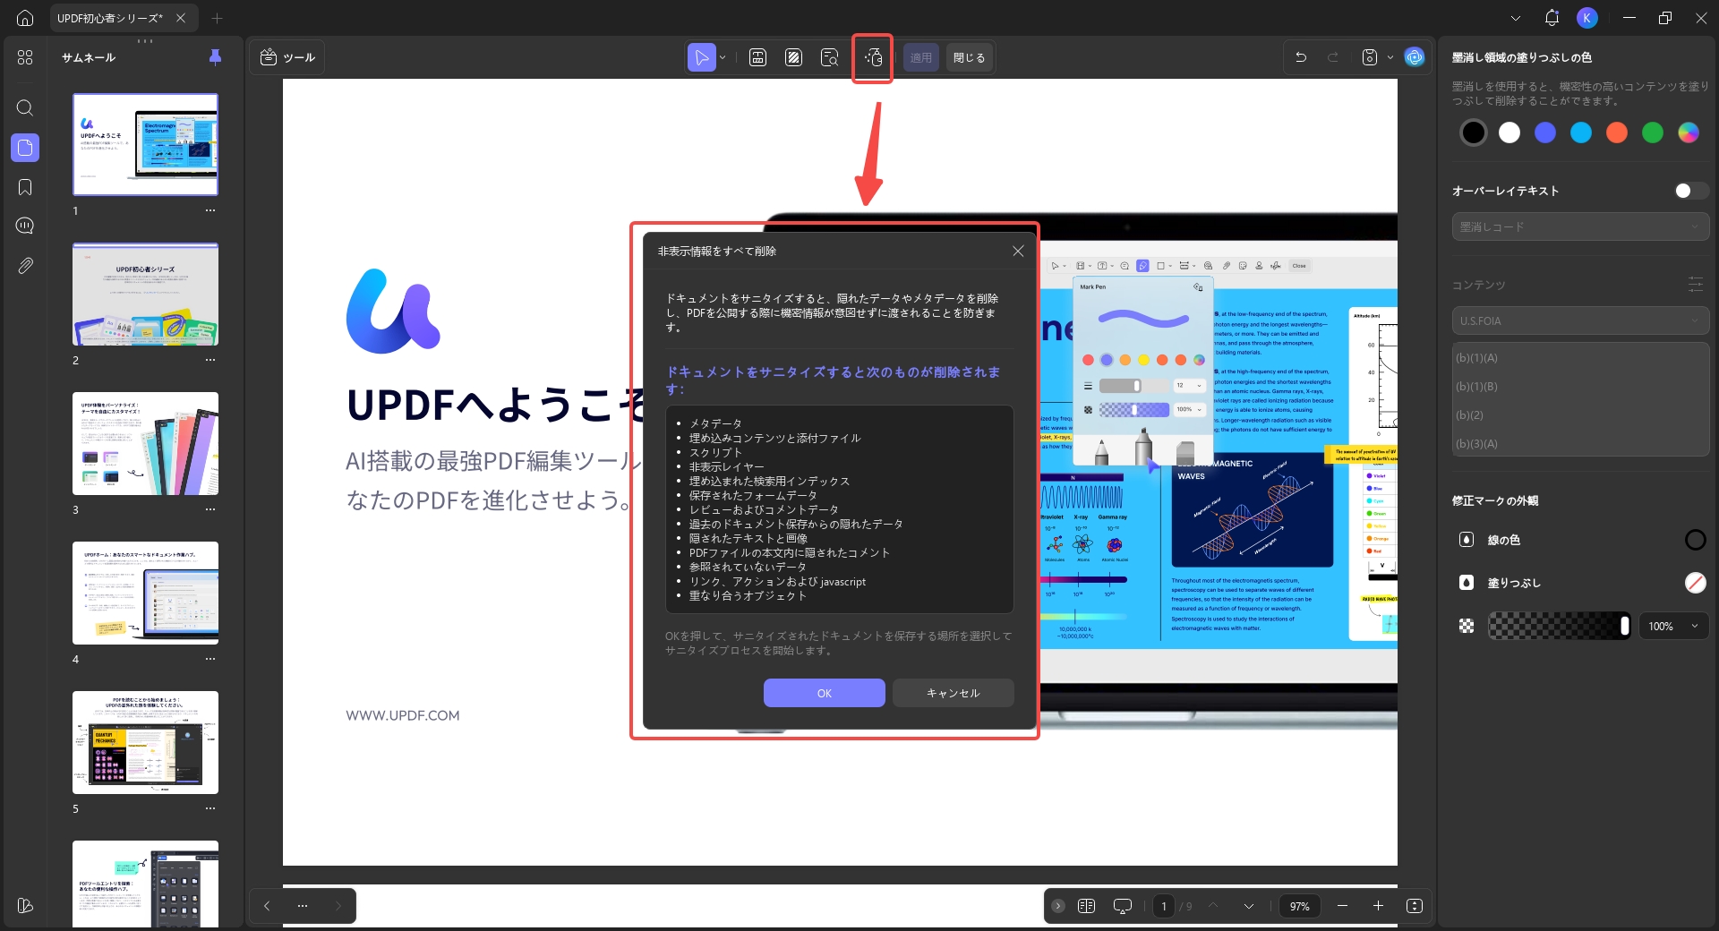This screenshot has height=931, width=1719.
Task: Click the current page number field
Action: click(x=1164, y=906)
